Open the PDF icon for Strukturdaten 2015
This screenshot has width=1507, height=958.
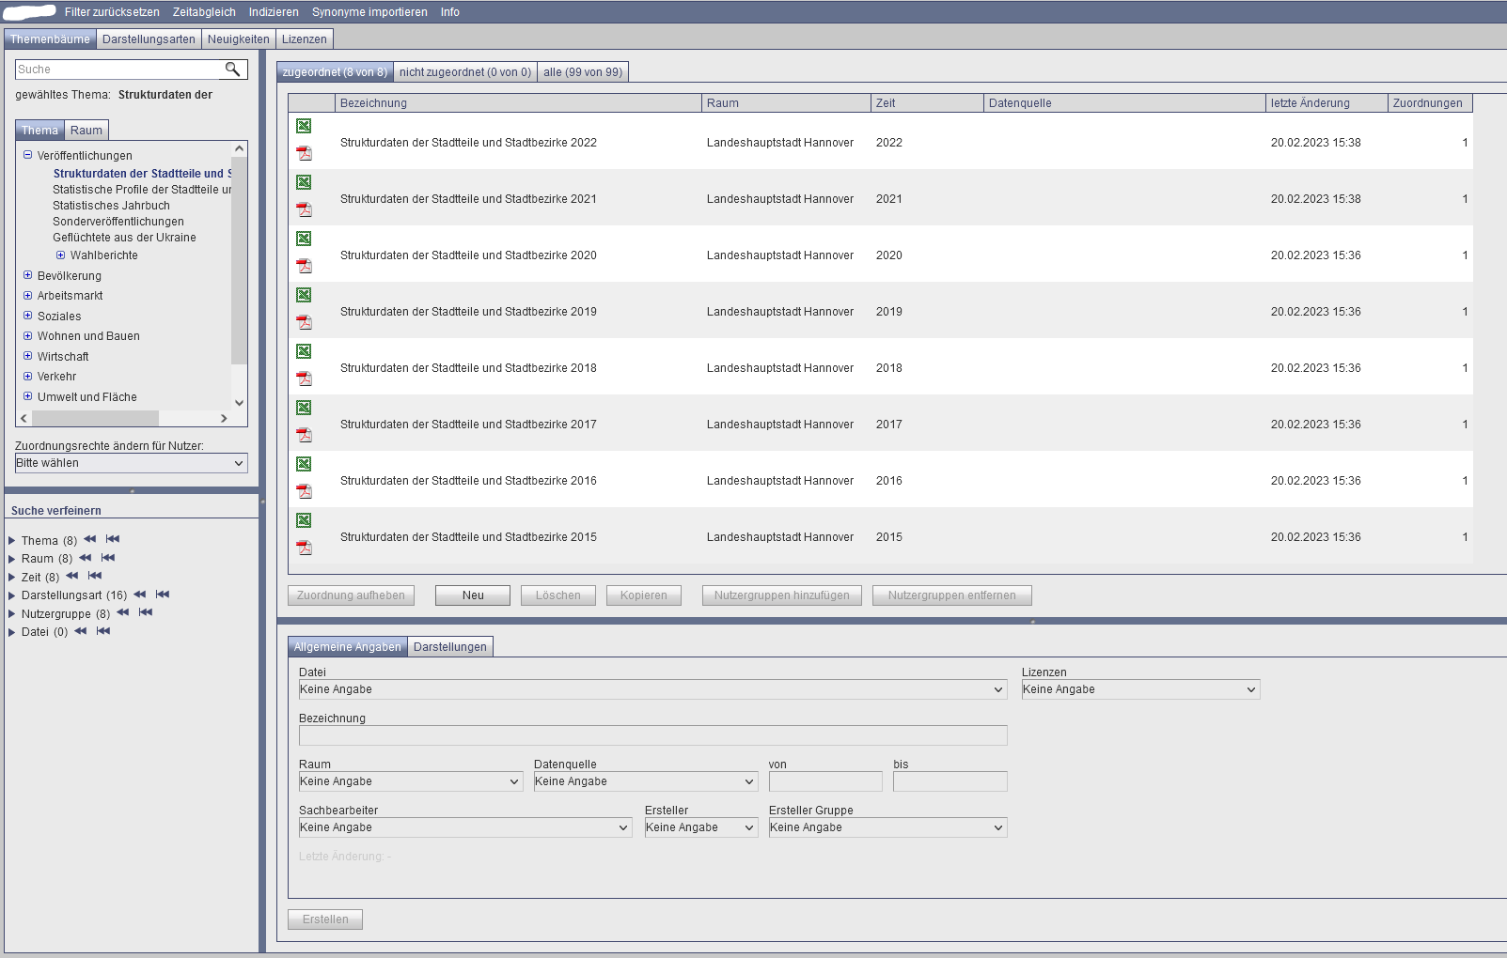[304, 548]
